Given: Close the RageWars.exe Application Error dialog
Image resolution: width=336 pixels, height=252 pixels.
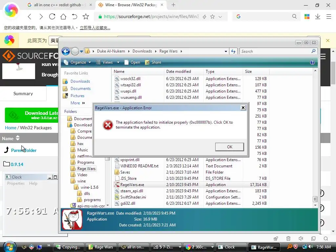Looking at the screenshot, I should tap(243, 108).
